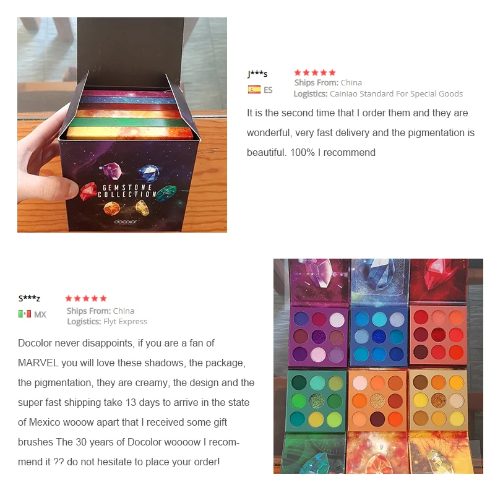Viewport: 495px width, 495px height.
Task: Click the Mexico flag icon
Action: coord(25,314)
